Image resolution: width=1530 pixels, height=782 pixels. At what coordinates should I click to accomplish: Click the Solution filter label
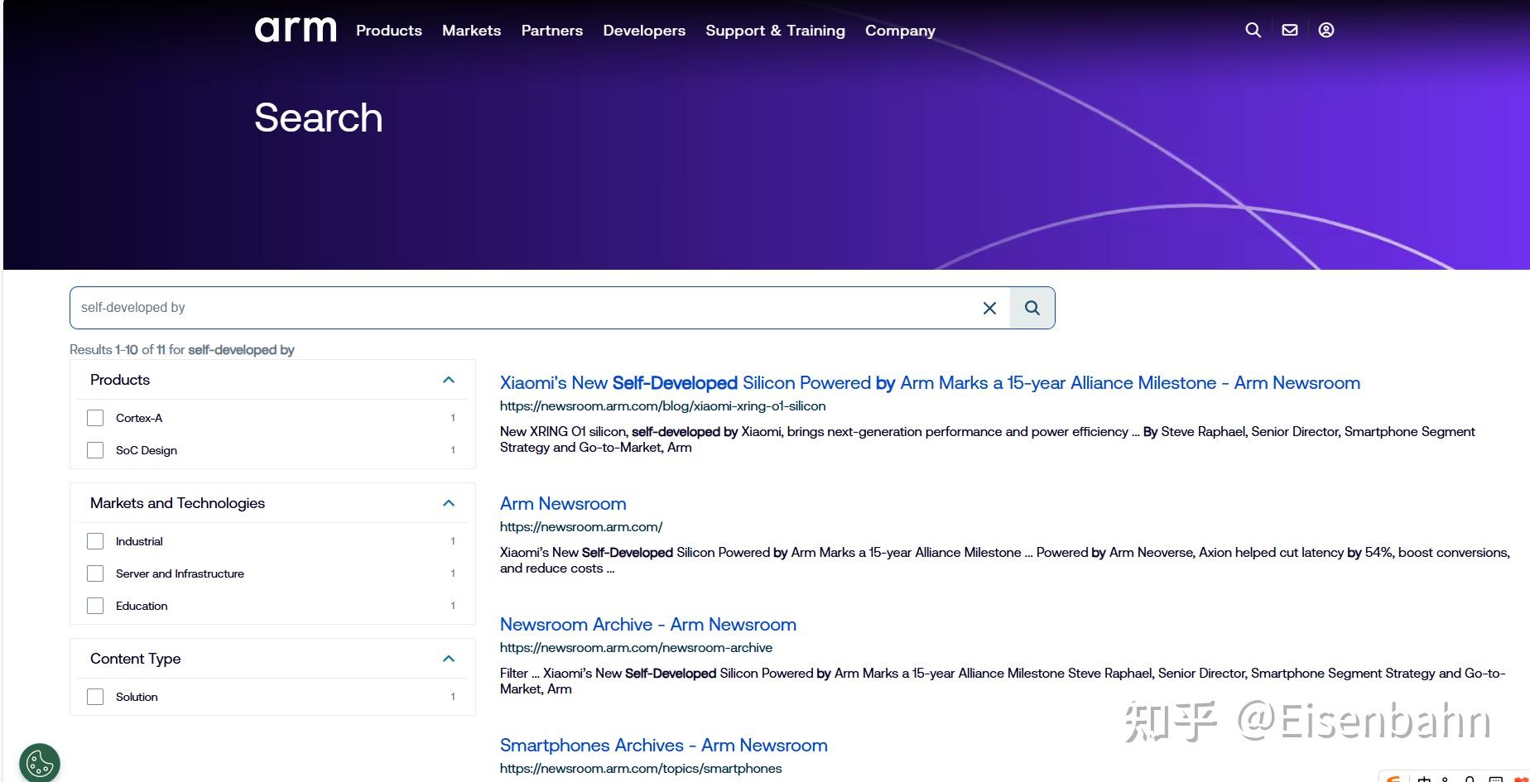coord(137,697)
